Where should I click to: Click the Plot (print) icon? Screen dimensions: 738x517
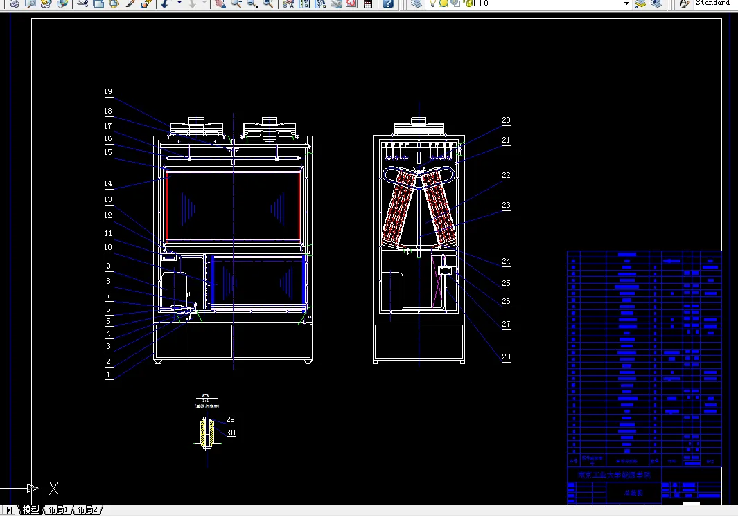pyautogui.click(x=15, y=3)
